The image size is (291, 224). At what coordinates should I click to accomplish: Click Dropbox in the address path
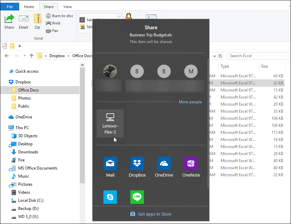point(57,56)
